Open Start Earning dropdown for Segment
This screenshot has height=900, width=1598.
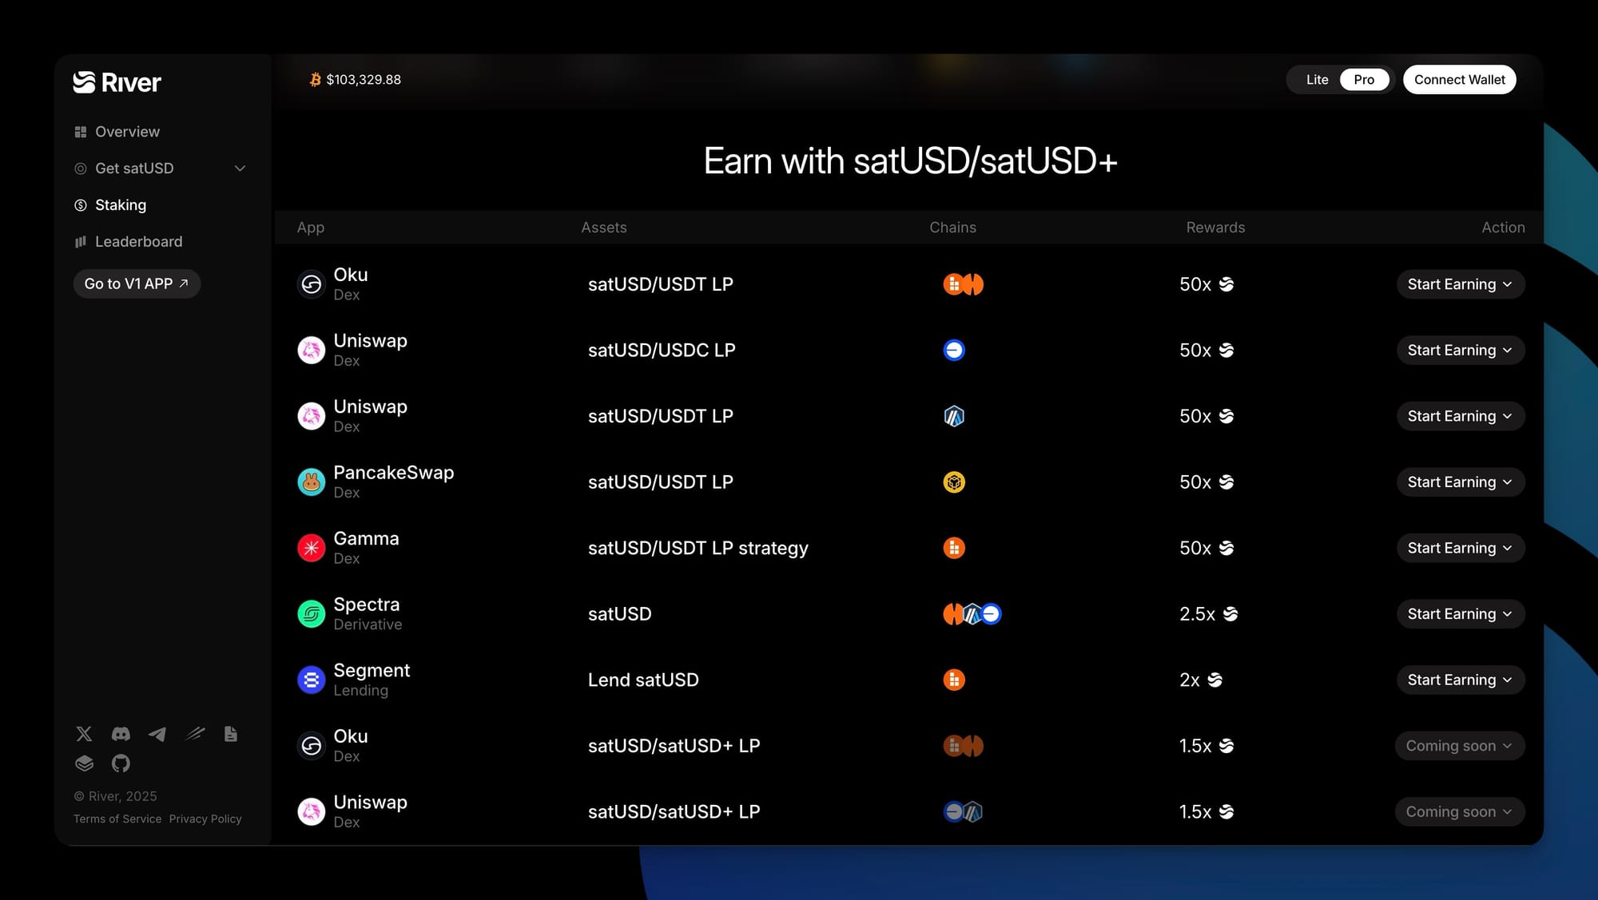tap(1461, 680)
